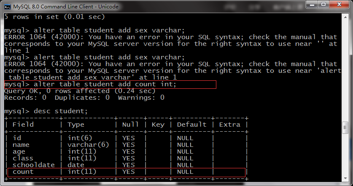This screenshot has height=186, width=353.
Task: Click the 'YES' value in the id row
Action: [129, 138]
